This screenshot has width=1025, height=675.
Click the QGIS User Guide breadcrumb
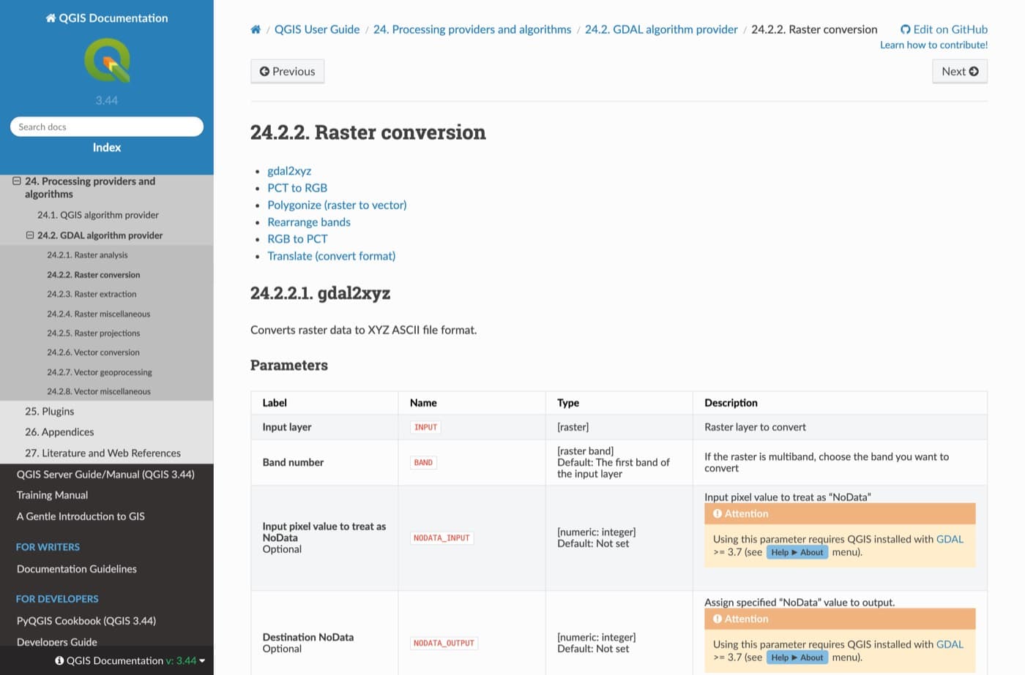point(317,30)
